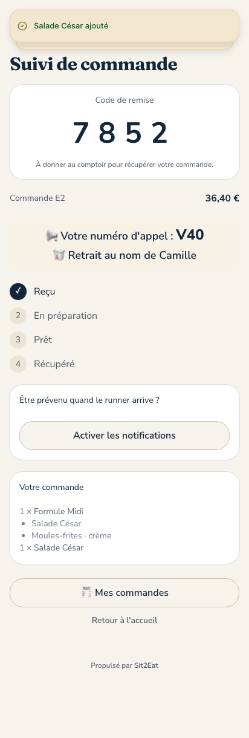The height and width of the screenshot is (738, 249).
Task: Select the checked Reçu step circle
Action: 18,292
